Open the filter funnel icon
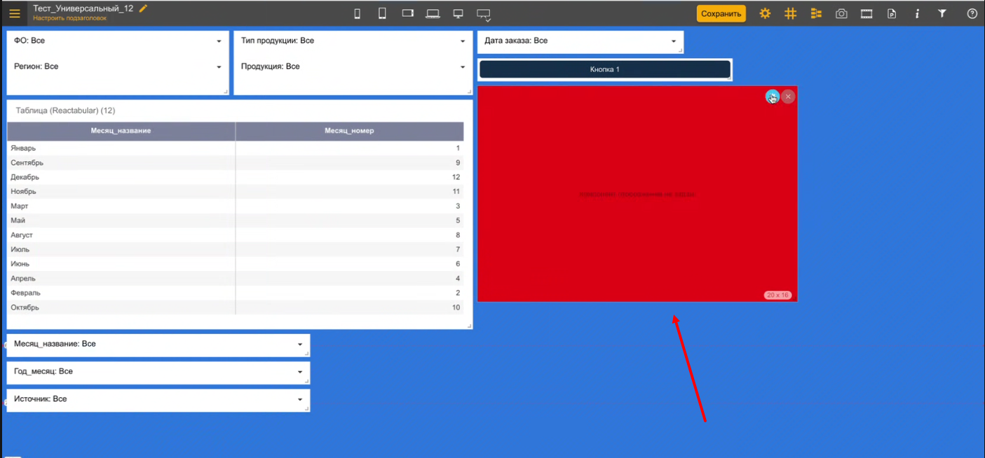This screenshot has width=985, height=458. point(942,13)
